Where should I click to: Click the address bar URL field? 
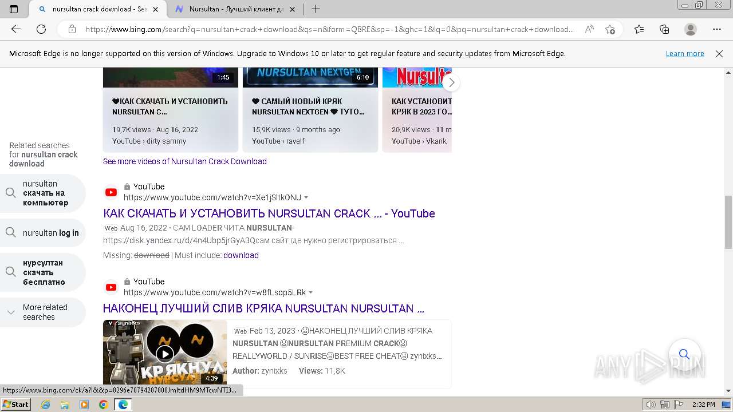pos(329,29)
